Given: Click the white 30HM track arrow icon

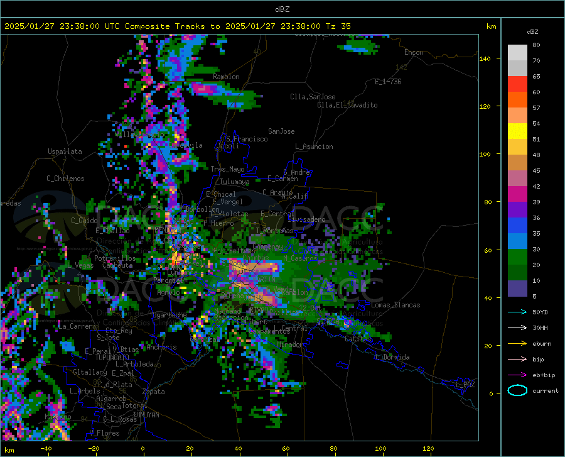Looking at the screenshot, I should click(x=517, y=328).
